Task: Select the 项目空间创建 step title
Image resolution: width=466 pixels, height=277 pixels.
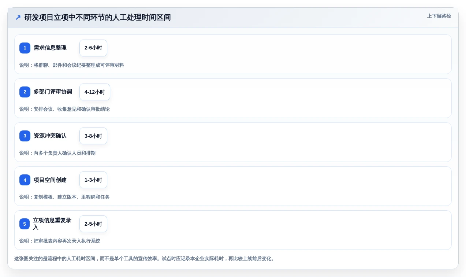Action: [x=50, y=180]
